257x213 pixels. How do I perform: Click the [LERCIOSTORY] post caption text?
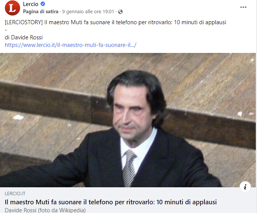115,22
